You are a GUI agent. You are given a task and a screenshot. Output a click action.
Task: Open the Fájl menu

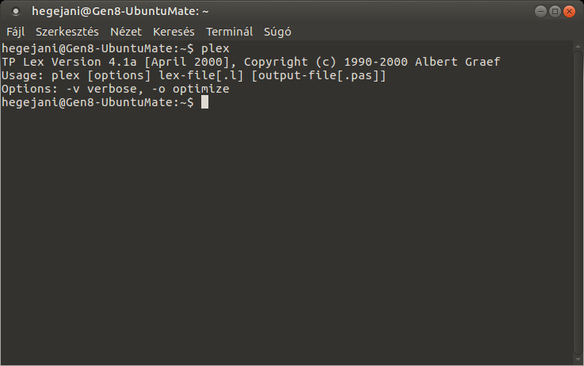tap(16, 32)
